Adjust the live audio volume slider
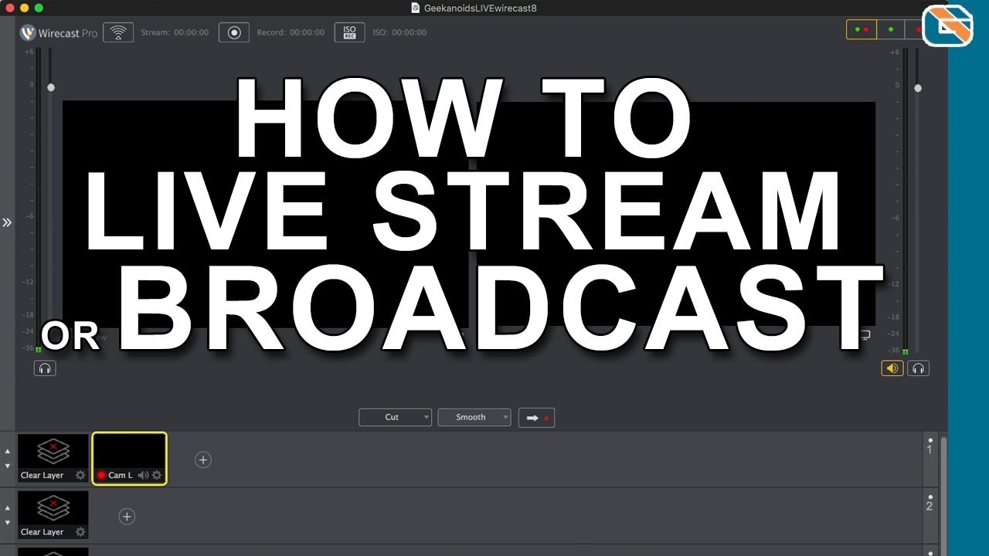The width and height of the screenshot is (989, 556). [x=918, y=88]
